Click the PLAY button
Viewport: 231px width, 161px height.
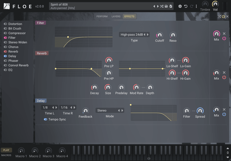(6, 150)
